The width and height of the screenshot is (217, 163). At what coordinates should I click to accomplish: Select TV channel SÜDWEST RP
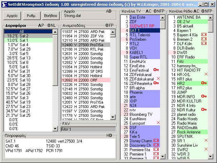click(x=140, y=26)
